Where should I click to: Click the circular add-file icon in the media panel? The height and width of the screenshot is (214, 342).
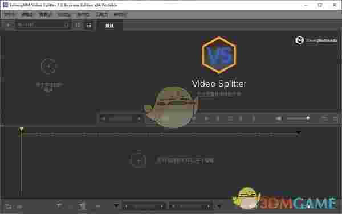coord(49,66)
